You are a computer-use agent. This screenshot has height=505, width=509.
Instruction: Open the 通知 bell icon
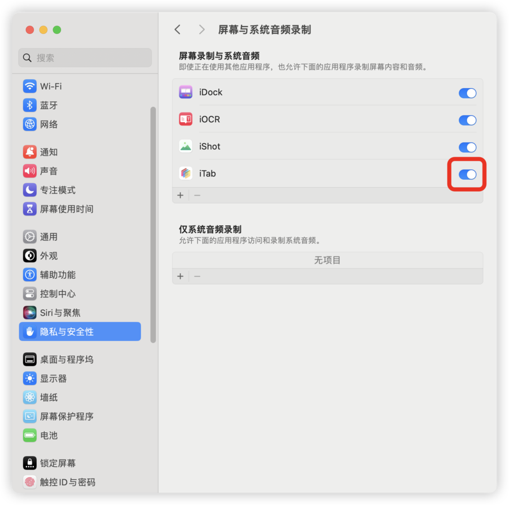(29, 152)
